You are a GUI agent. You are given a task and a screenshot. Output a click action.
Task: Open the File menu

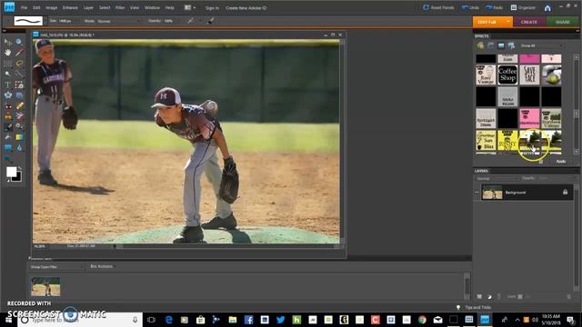(24, 8)
